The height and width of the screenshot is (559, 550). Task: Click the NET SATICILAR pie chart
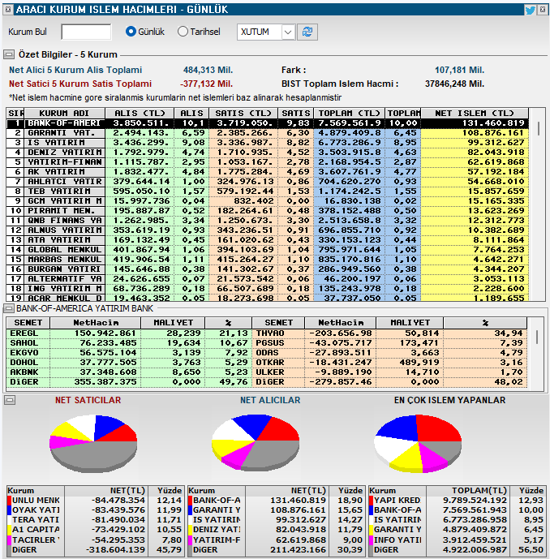click(x=93, y=443)
